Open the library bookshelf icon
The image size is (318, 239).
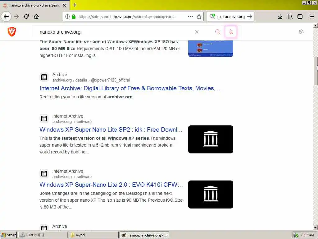(290, 16)
